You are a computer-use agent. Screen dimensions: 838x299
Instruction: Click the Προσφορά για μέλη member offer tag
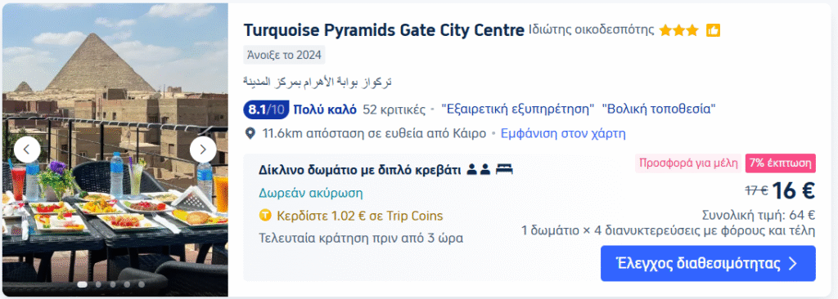pyautogui.click(x=687, y=163)
